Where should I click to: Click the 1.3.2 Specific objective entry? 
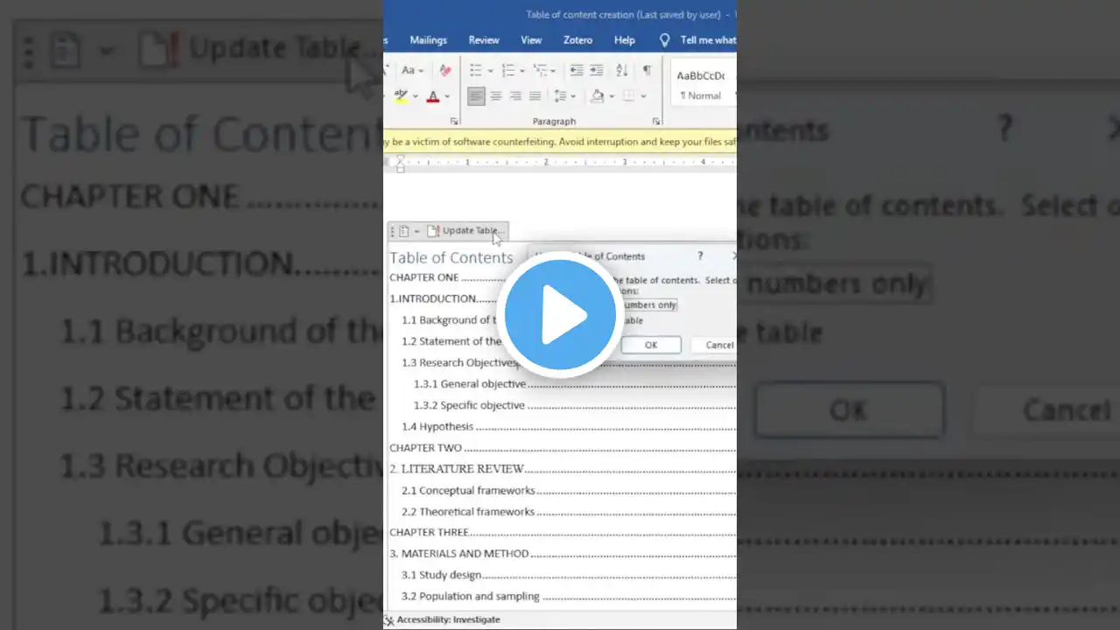coord(469,405)
